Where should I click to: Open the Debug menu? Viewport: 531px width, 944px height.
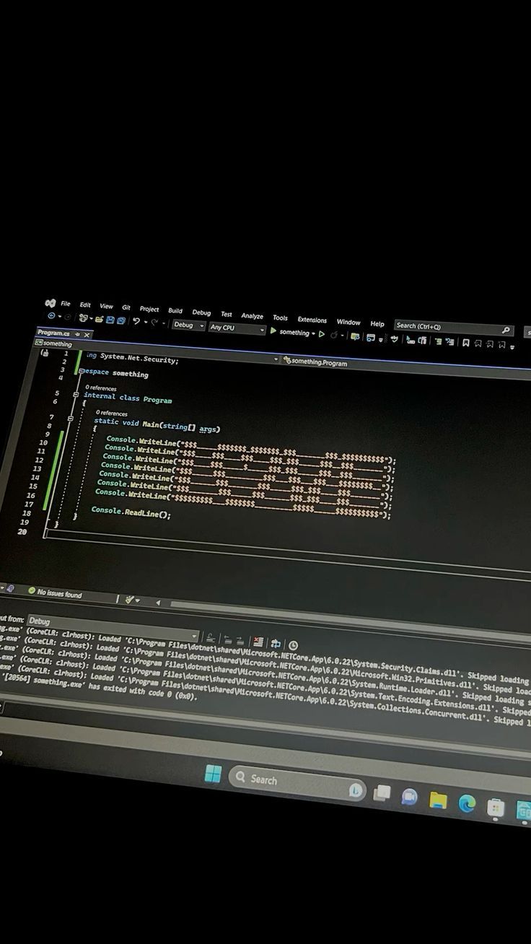click(x=201, y=313)
